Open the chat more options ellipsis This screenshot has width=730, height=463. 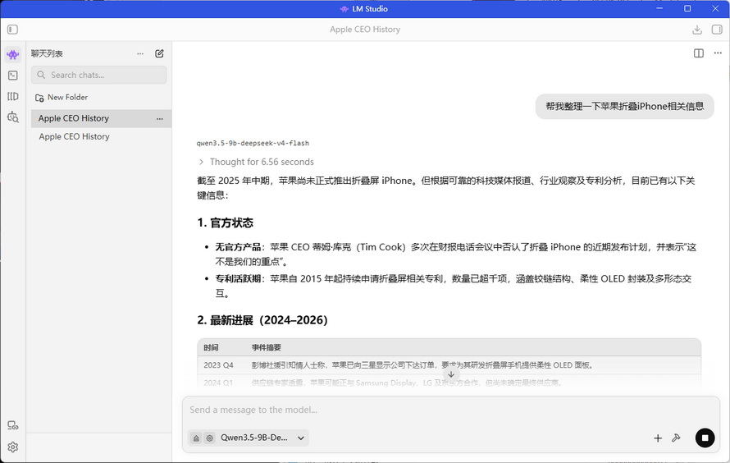pyautogui.click(x=718, y=53)
